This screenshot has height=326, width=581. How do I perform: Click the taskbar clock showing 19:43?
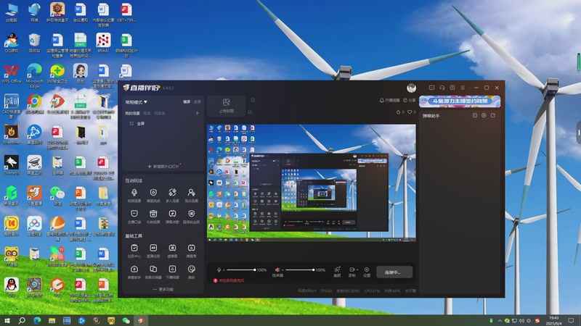click(554, 320)
